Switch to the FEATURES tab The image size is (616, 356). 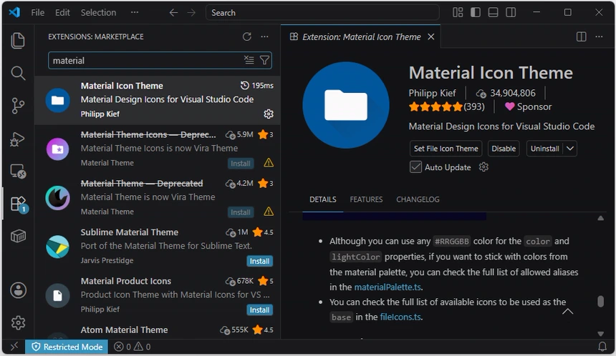[x=366, y=199]
